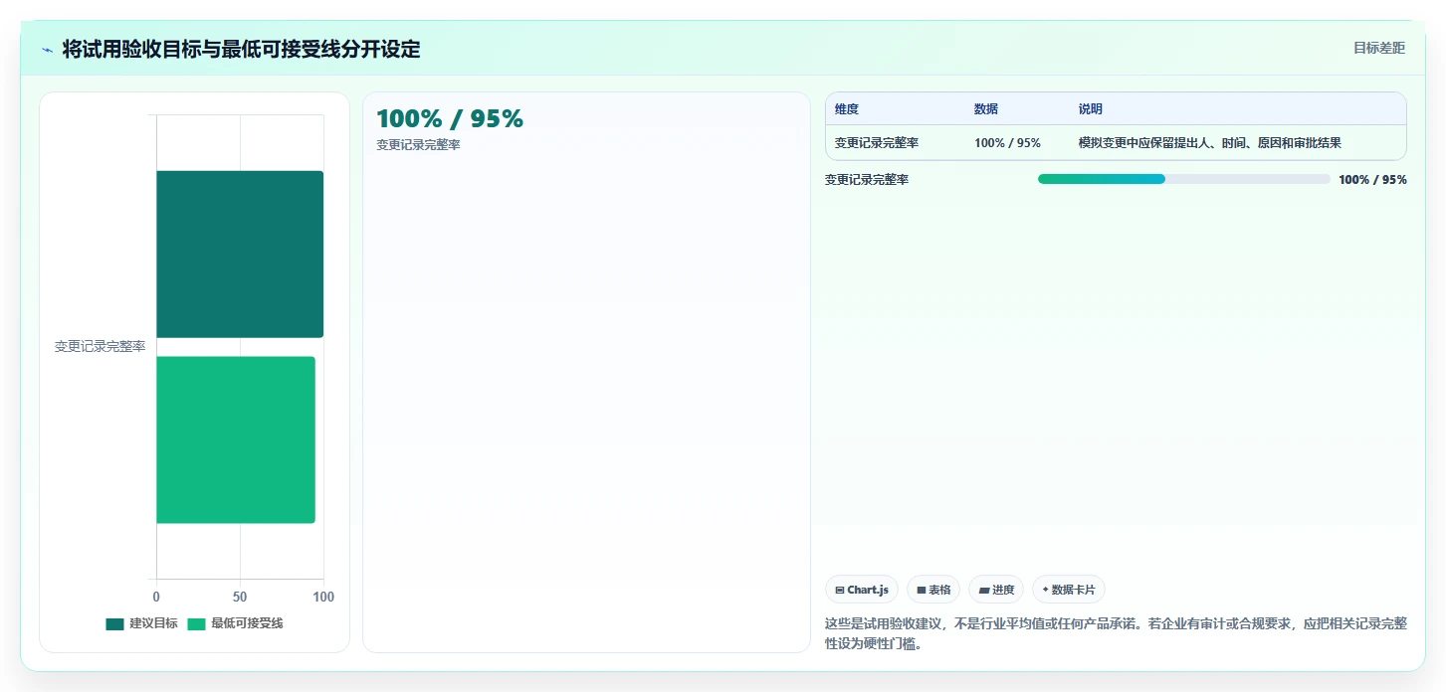The height and width of the screenshot is (692, 1446).
Task: Click the 变更记录完整率 label under card value
Action: (x=418, y=145)
